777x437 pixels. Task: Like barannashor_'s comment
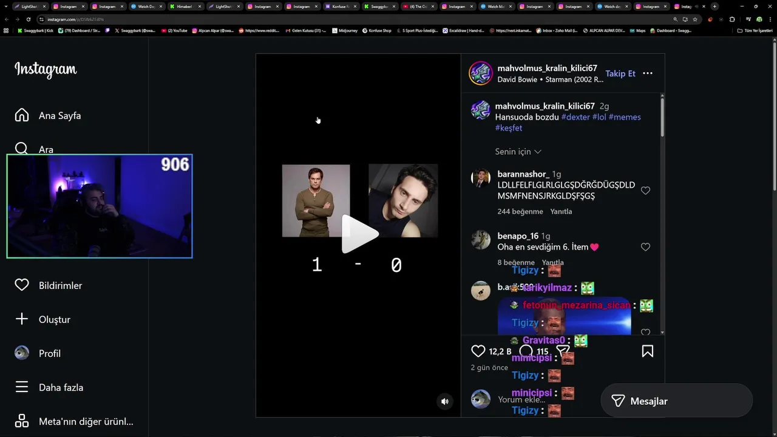(646, 191)
